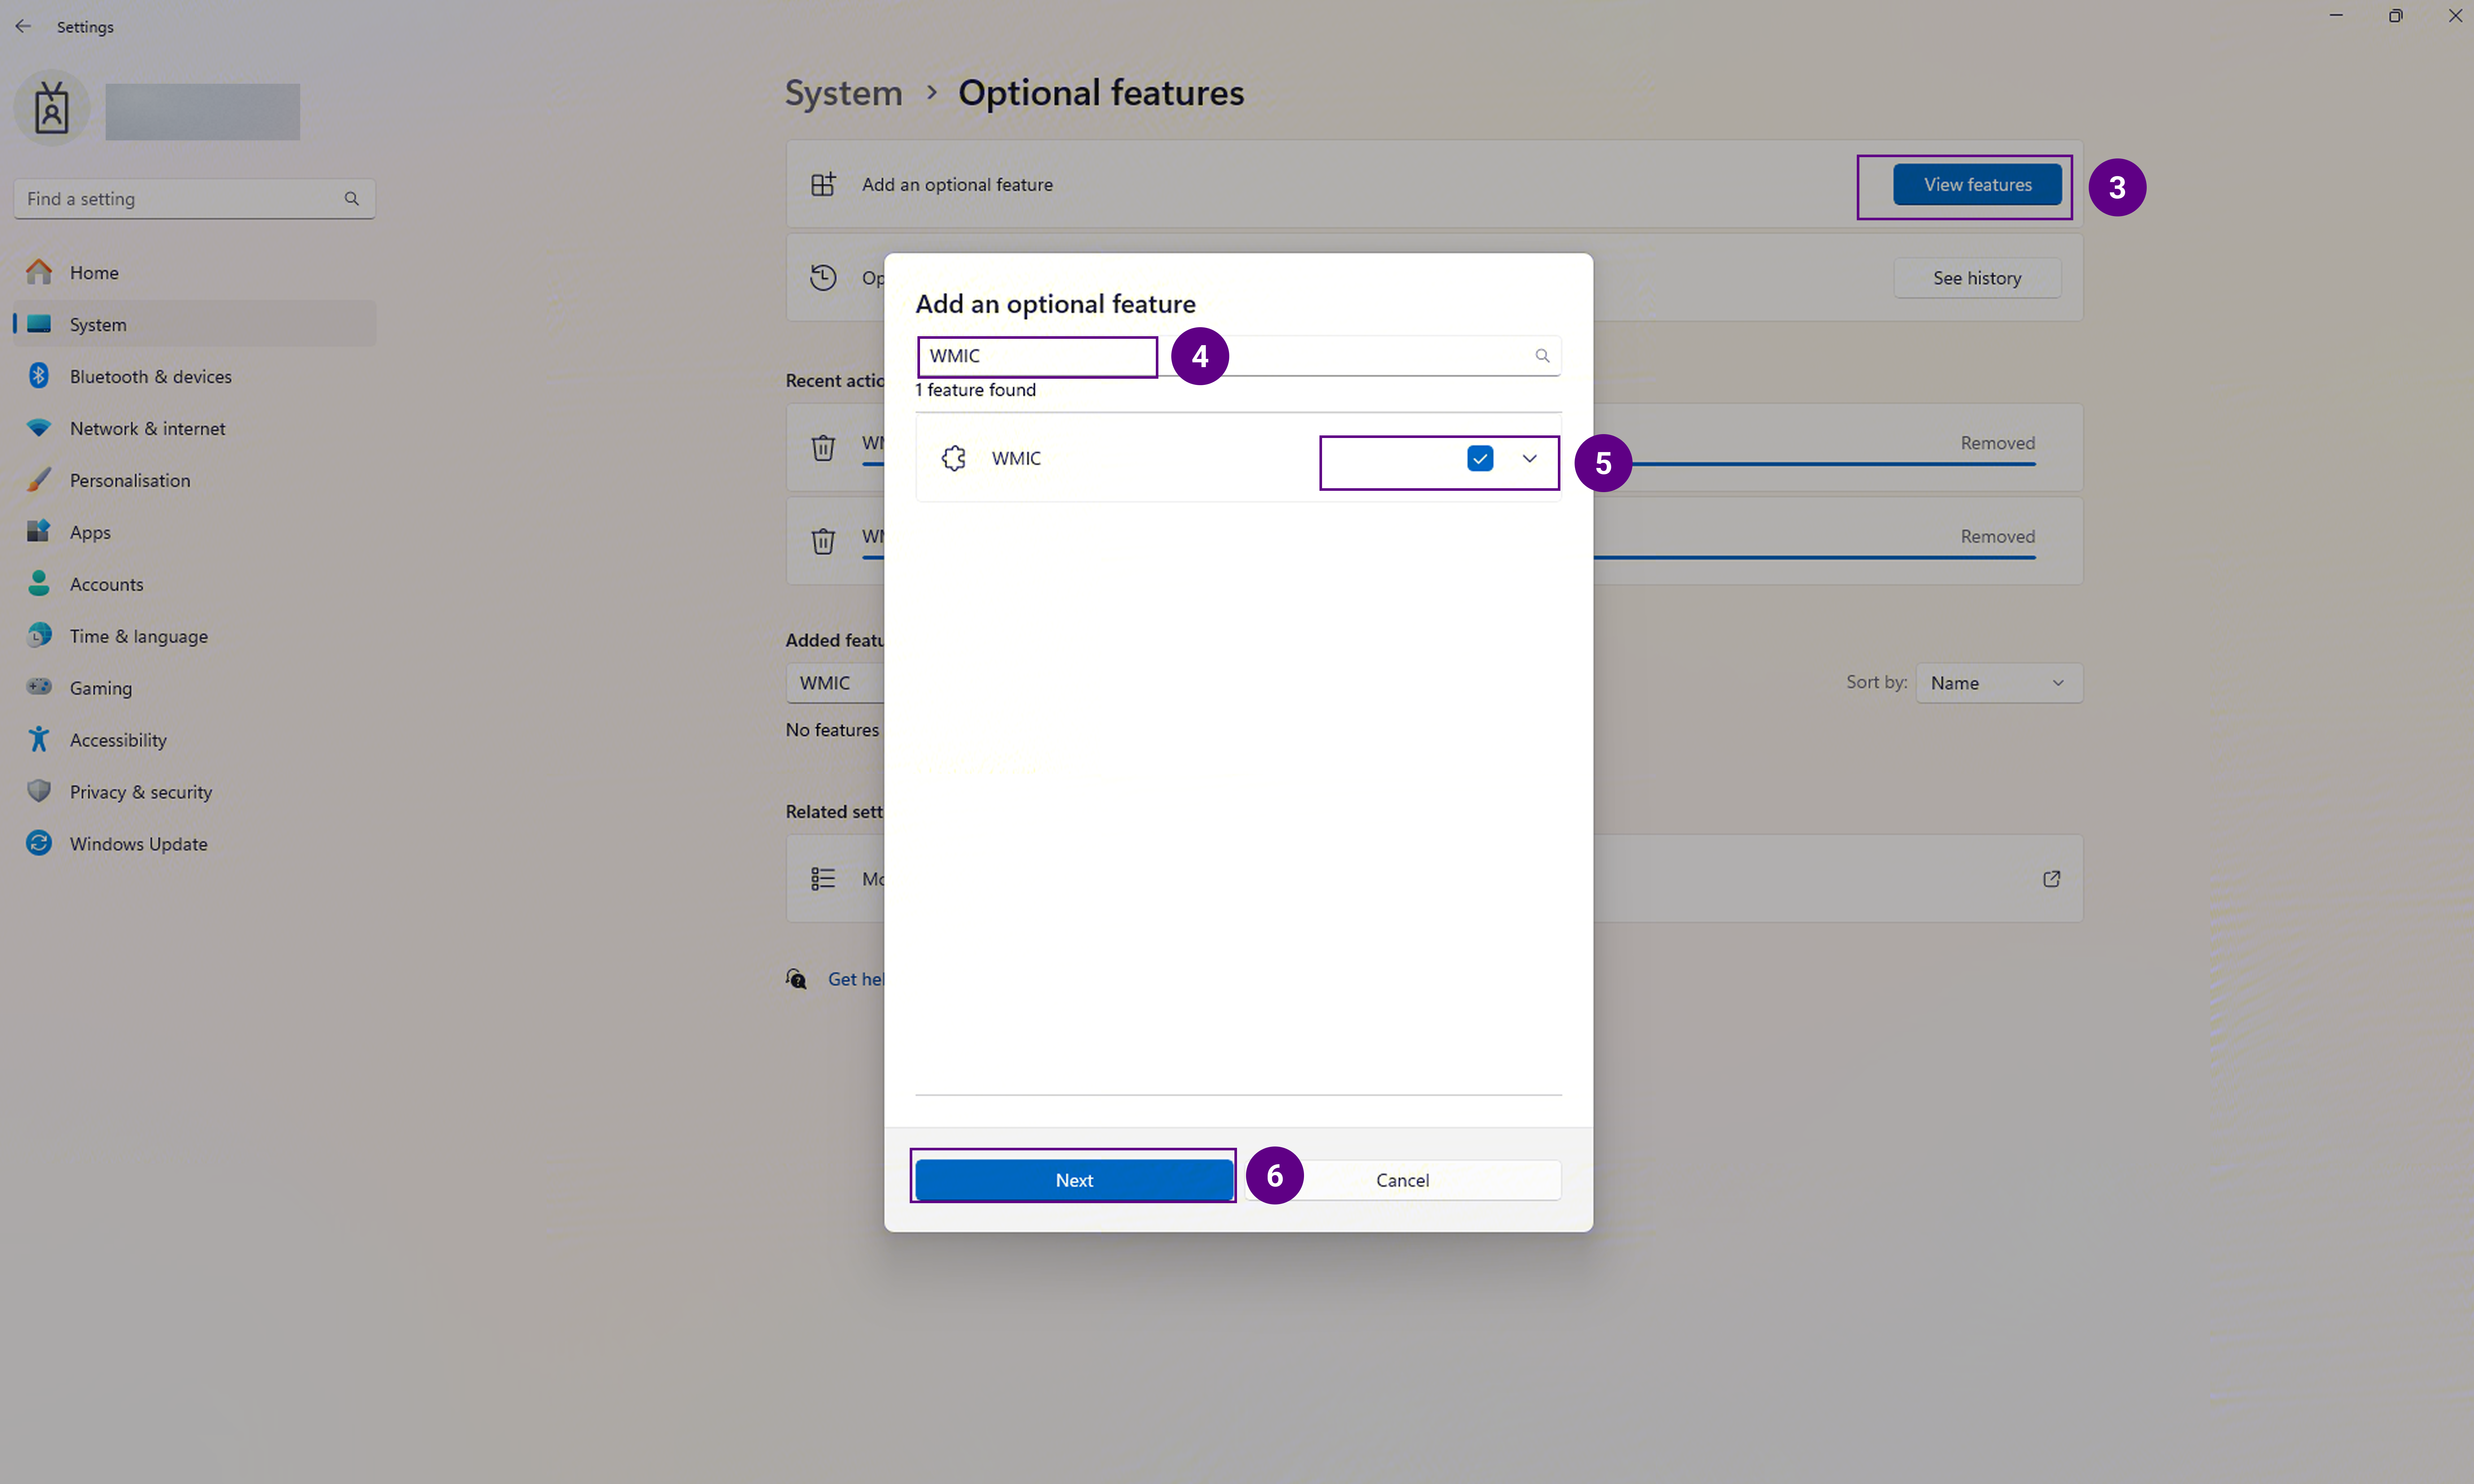Click the Time & language globe icon
This screenshot has height=1484, width=2474.
point(39,635)
